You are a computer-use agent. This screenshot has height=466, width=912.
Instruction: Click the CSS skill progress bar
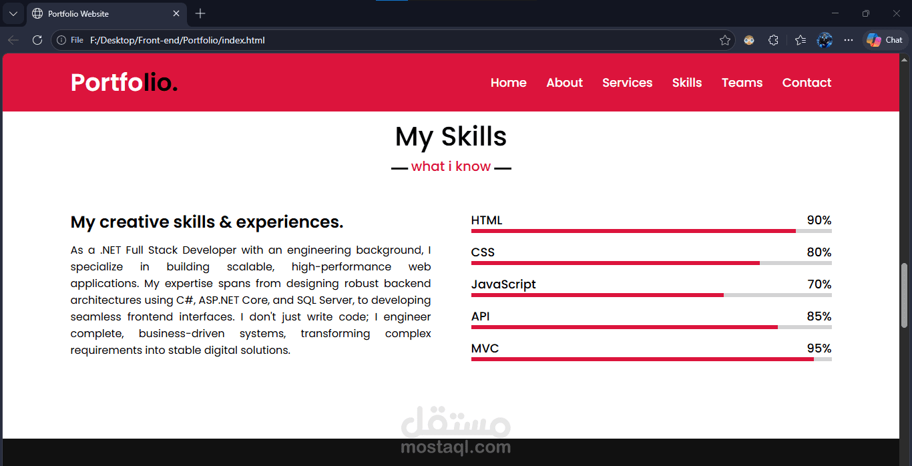(652, 263)
